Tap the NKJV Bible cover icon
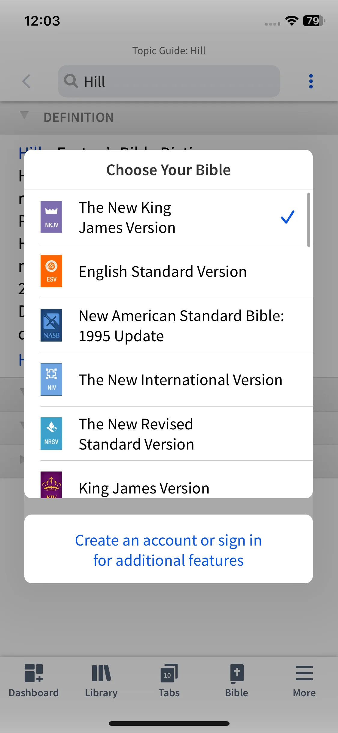Screen dimensions: 338x733 (51, 217)
